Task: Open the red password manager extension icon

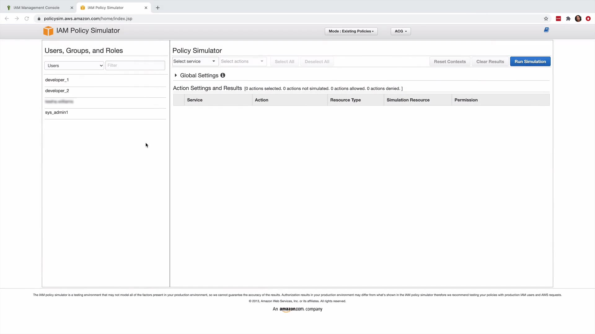Action: [558, 19]
